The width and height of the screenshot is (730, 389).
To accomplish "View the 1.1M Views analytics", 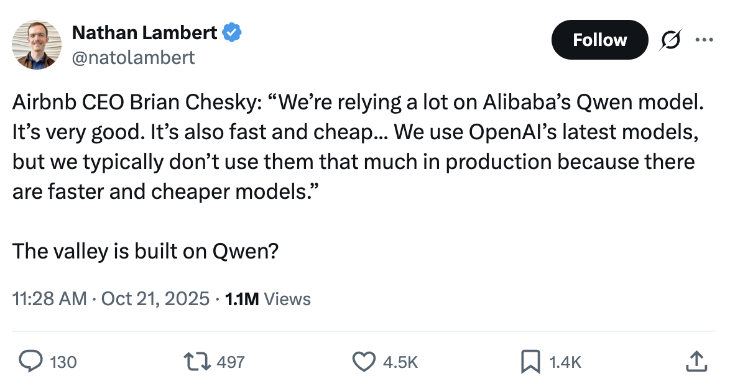I will [267, 299].
